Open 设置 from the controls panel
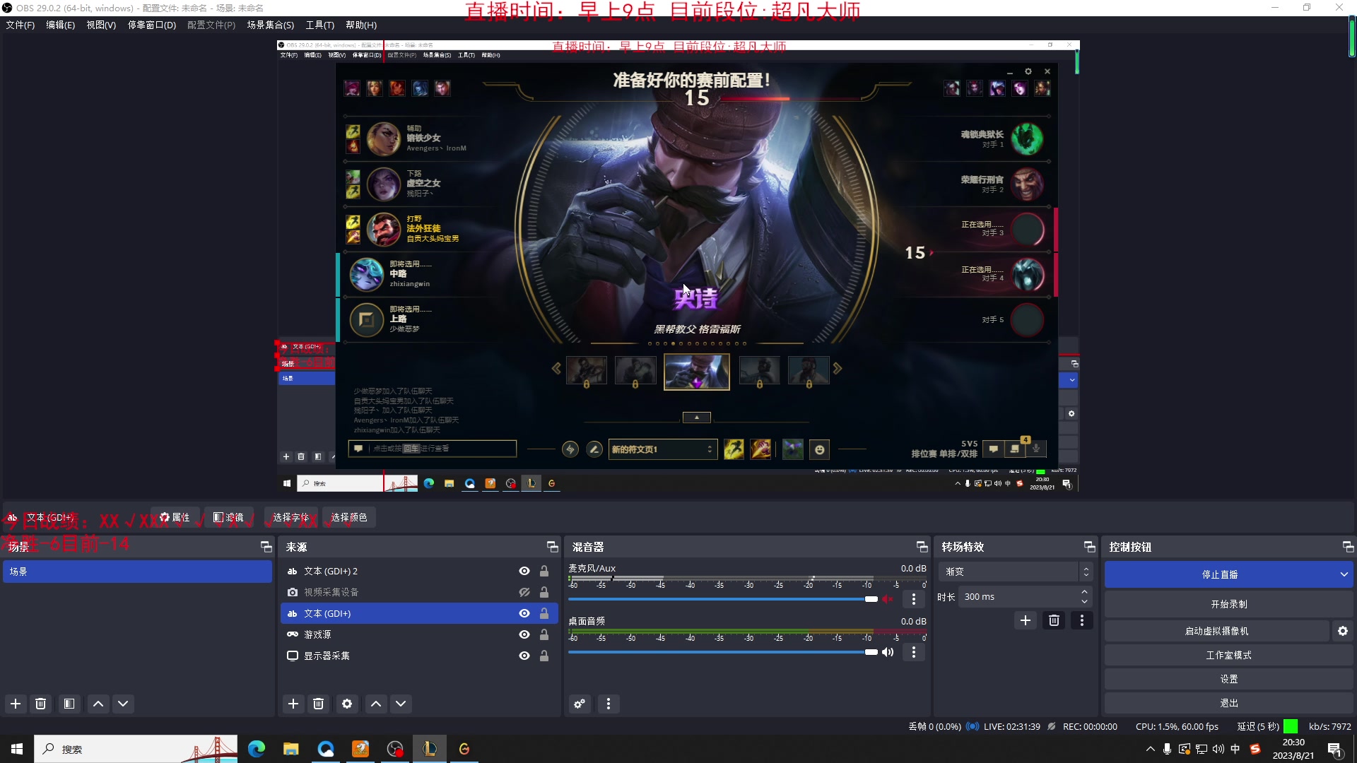The width and height of the screenshot is (1357, 763). point(1229,679)
